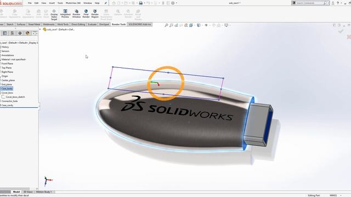Open the File menu
351x197 pixels.
(x=30, y=3)
